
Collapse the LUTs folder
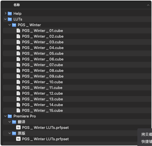[x=5, y=19]
